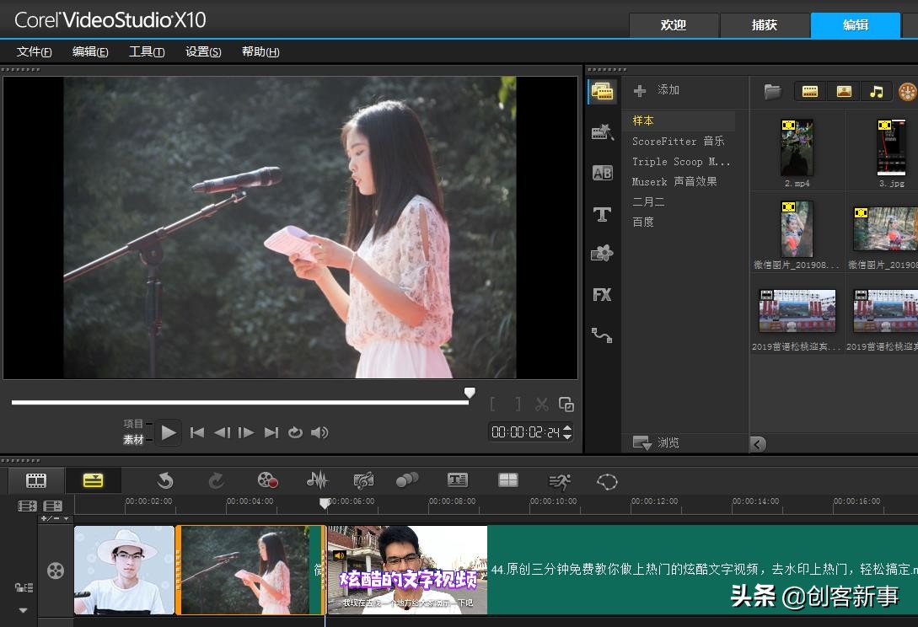Open the subtitle editor tool
The width and height of the screenshot is (918, 627).
[457, 480]
